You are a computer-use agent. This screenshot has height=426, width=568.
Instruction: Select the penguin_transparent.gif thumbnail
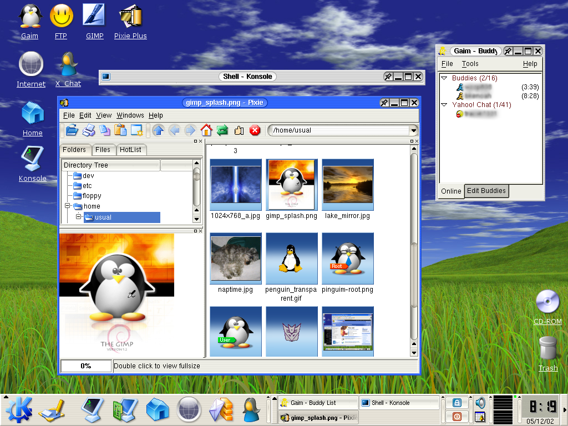pyautogui.click(x=292, y=258)
